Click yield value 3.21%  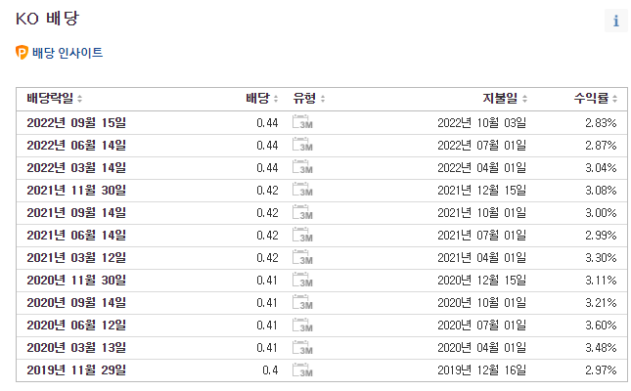coord(601,303)
